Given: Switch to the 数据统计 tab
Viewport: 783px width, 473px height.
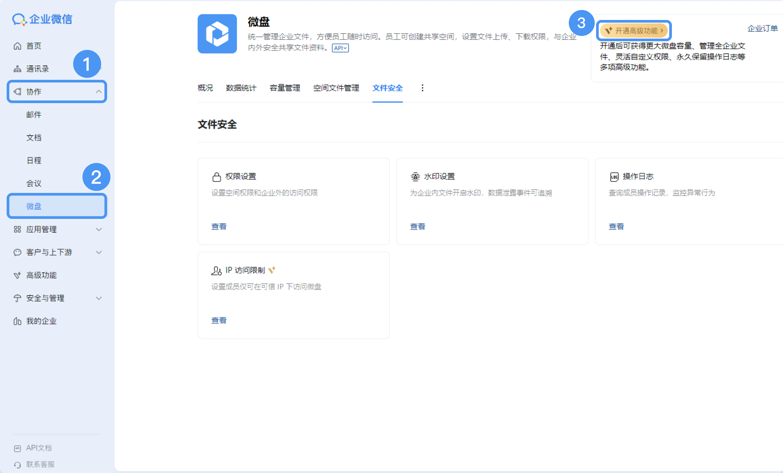Looking at the screenshot, I should click(x=241, y=88).
